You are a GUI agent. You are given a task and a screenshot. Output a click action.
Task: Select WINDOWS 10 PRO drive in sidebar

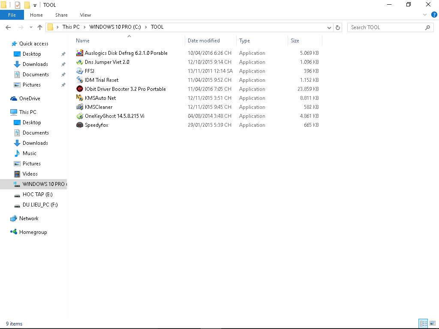pos(33,184)
